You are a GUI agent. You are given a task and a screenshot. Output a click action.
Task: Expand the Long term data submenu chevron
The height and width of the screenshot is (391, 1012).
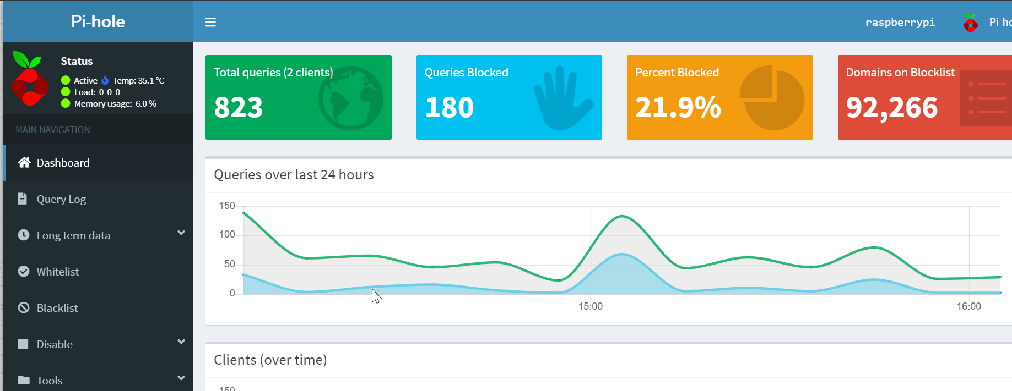tap(181, 233)
